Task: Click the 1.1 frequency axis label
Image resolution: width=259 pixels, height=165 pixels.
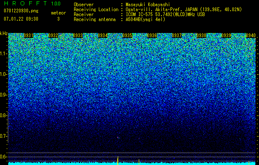Action: click(3, 54)
